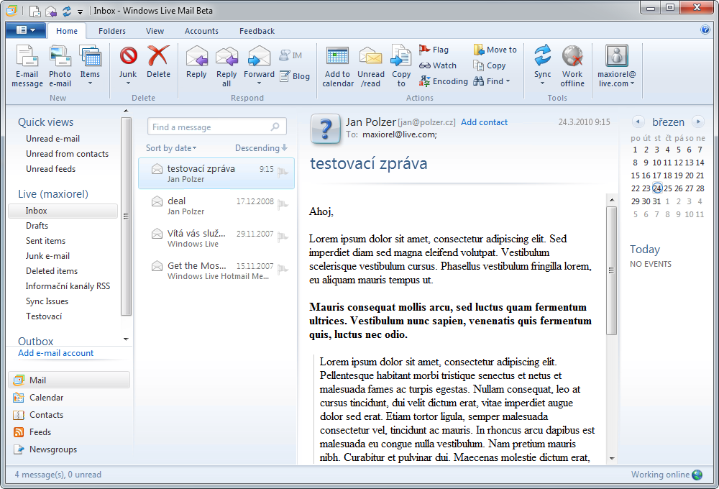Move to another folder
This screenshot has width=719, height=489.
pos(495,50)
